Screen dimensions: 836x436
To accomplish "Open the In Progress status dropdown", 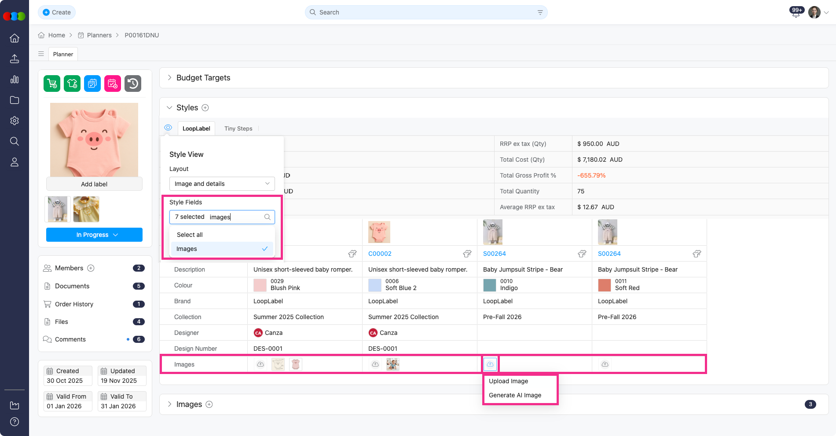I will pos(94,235).
